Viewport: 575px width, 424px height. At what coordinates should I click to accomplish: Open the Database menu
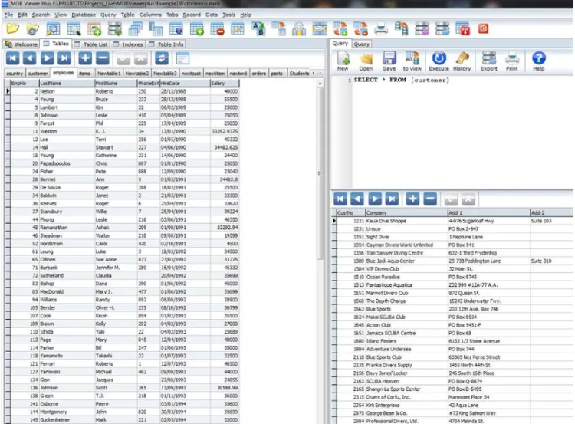click(84, 15)
